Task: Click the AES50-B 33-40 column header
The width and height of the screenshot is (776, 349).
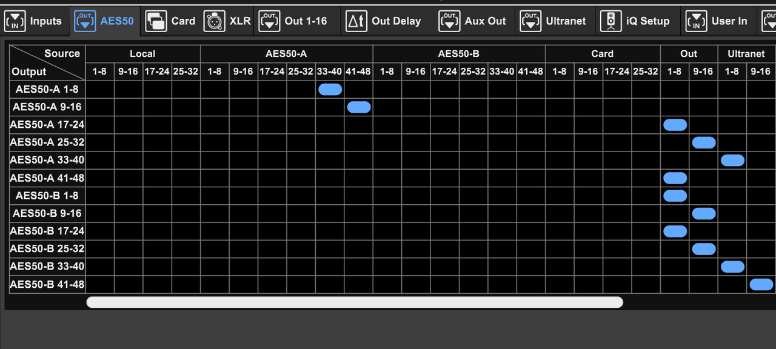Action: pos(502,71)
